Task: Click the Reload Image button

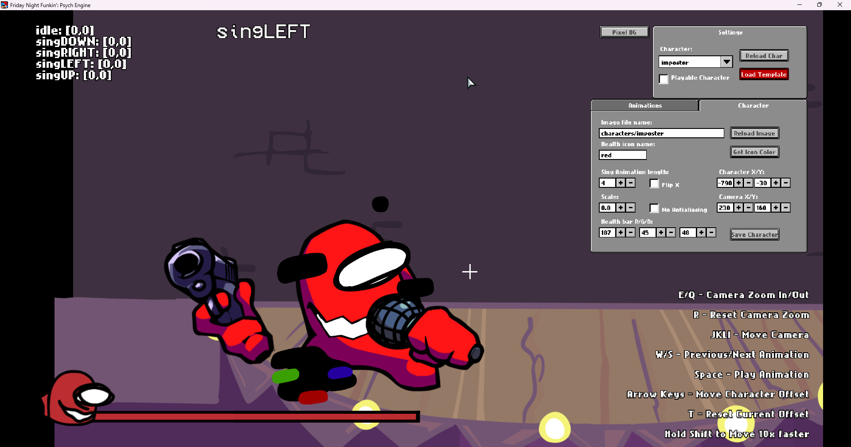Action: (x=754, y=133)
